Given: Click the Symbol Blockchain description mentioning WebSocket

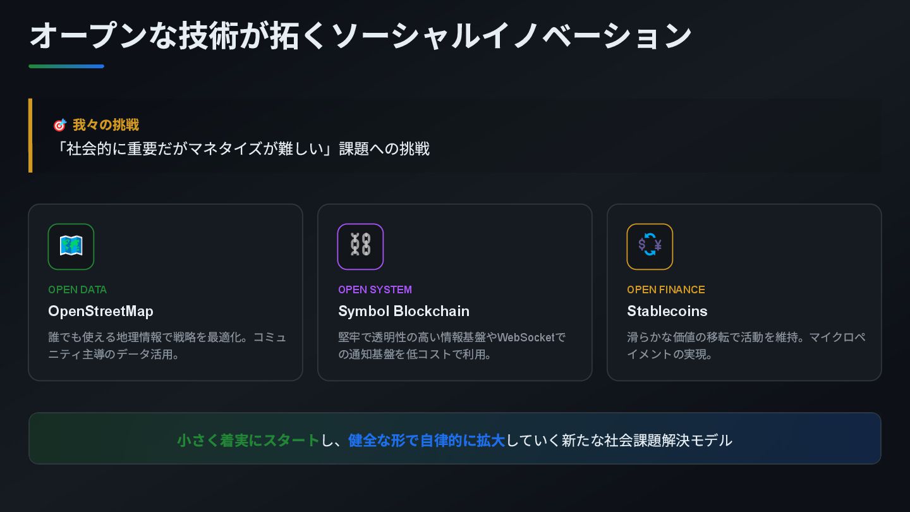Looking at the screenshot, I should (452, 346).
